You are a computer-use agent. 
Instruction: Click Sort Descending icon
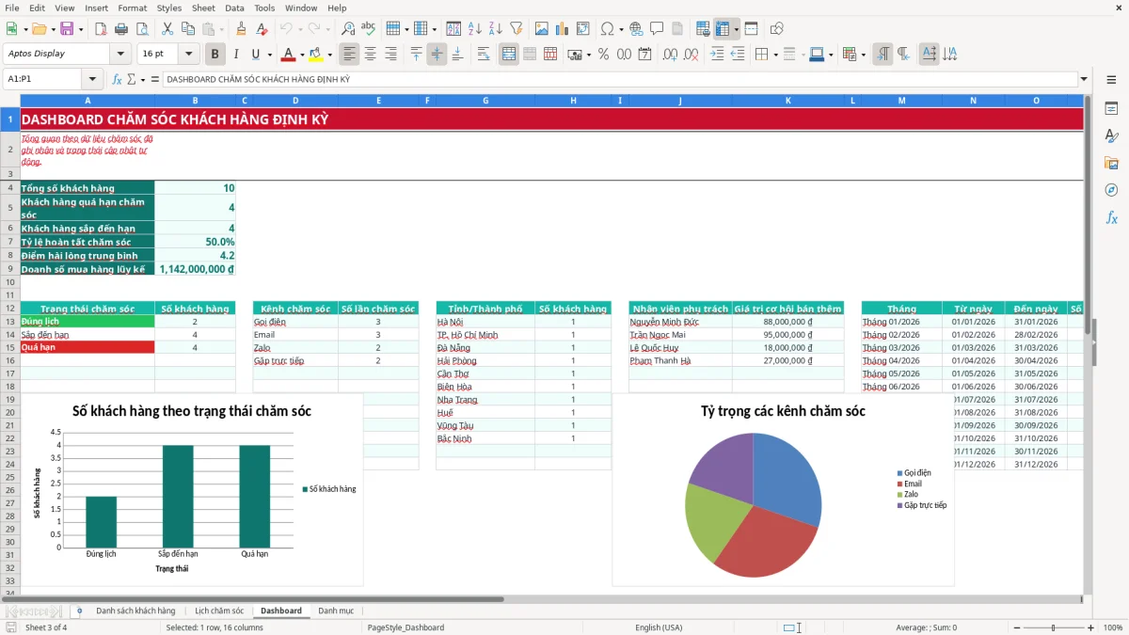(495, 29)
